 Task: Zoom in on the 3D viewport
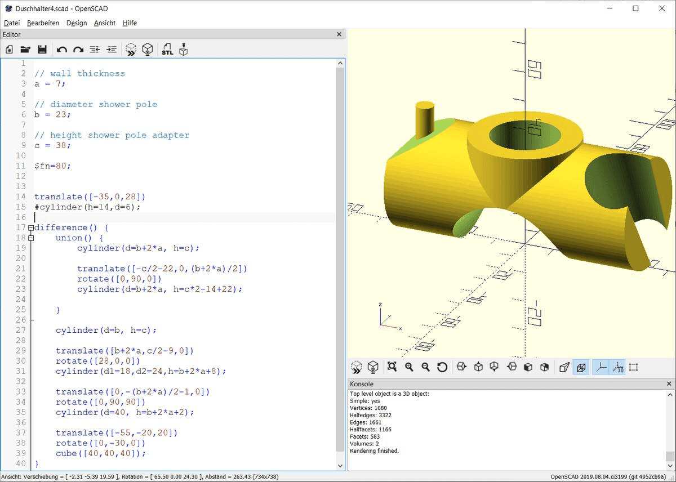pyautogui.click(x=408, y=367)
